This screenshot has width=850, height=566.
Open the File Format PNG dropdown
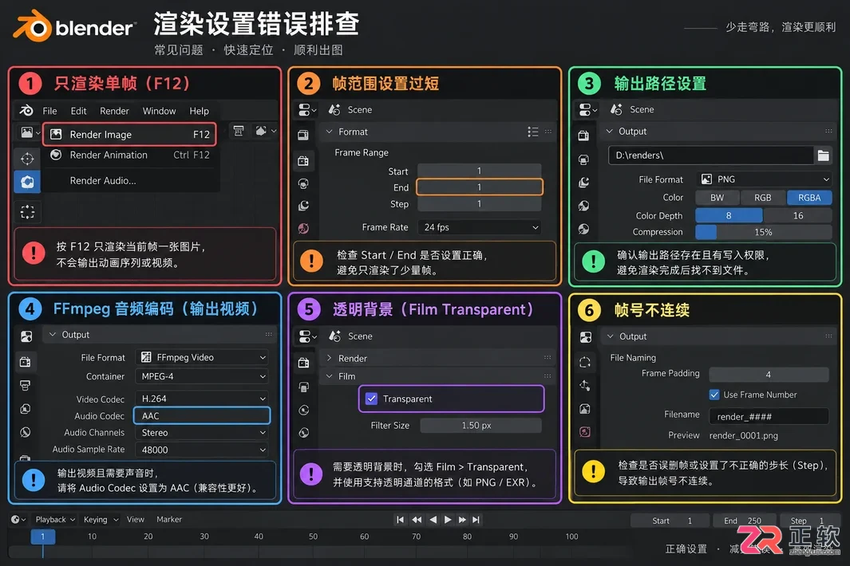pyautogui.click(x=764, y=179)
